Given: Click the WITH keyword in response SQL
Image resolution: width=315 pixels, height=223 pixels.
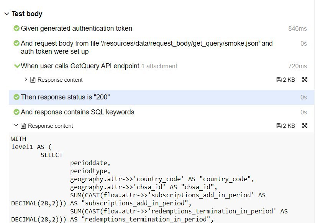Looking at the screenshot, I should [19, 139].
